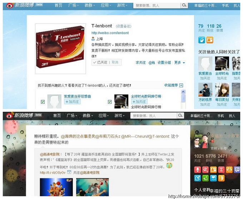Click the red microphone badge icon
243x199 pixels.
point(197,169)
